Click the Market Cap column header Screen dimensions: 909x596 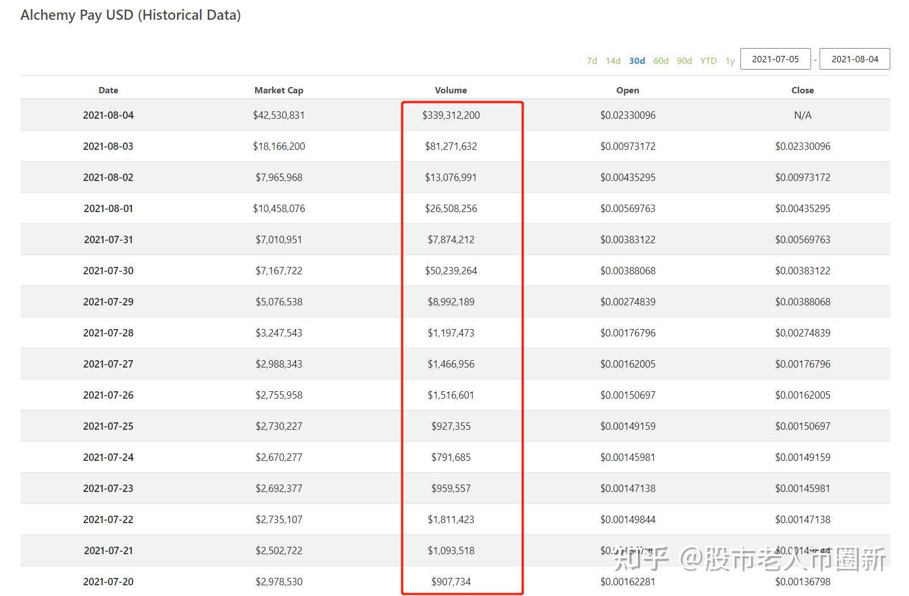click(x=278, y=90)
